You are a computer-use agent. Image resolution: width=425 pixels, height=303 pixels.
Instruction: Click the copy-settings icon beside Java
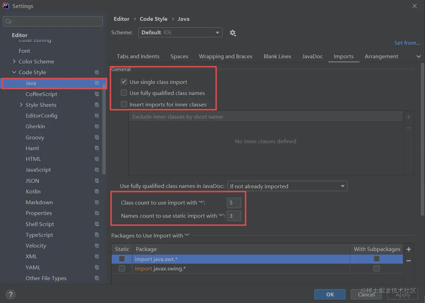tap(97, 83)
